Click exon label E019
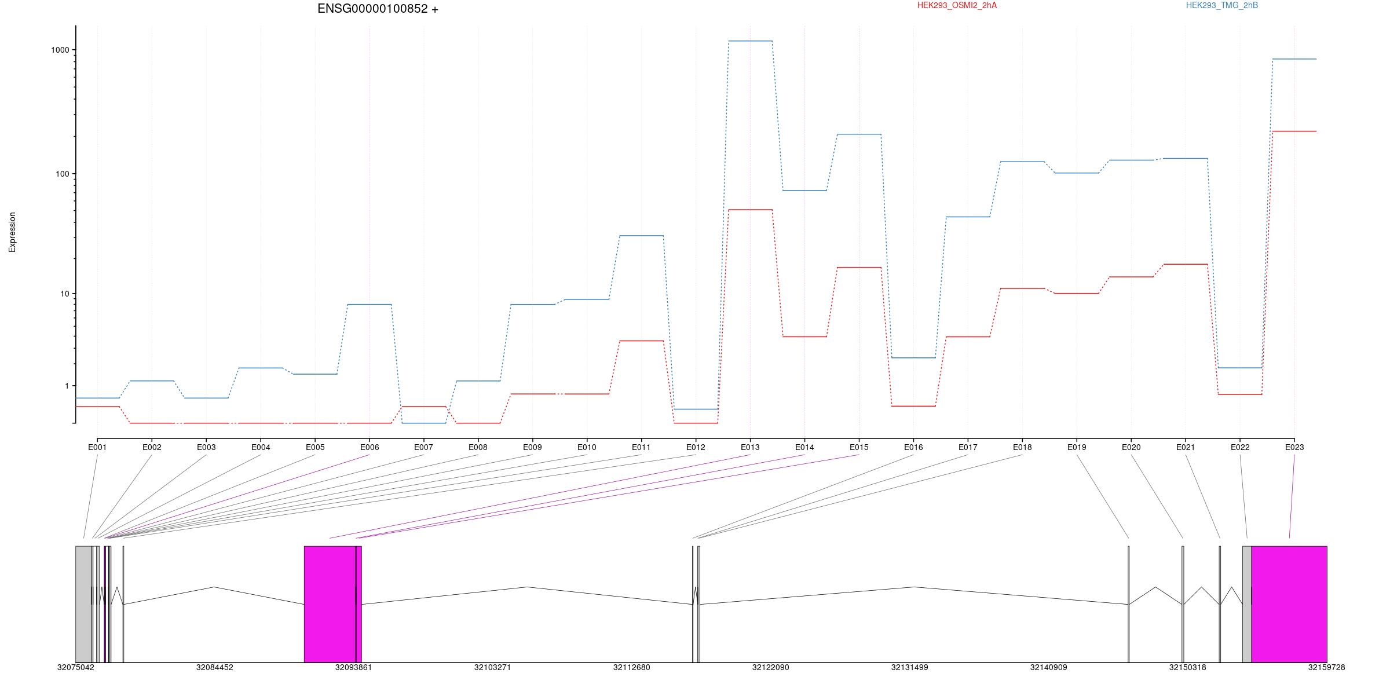The width and height of the screenshot is (1390, 695). click(1077, 447)
